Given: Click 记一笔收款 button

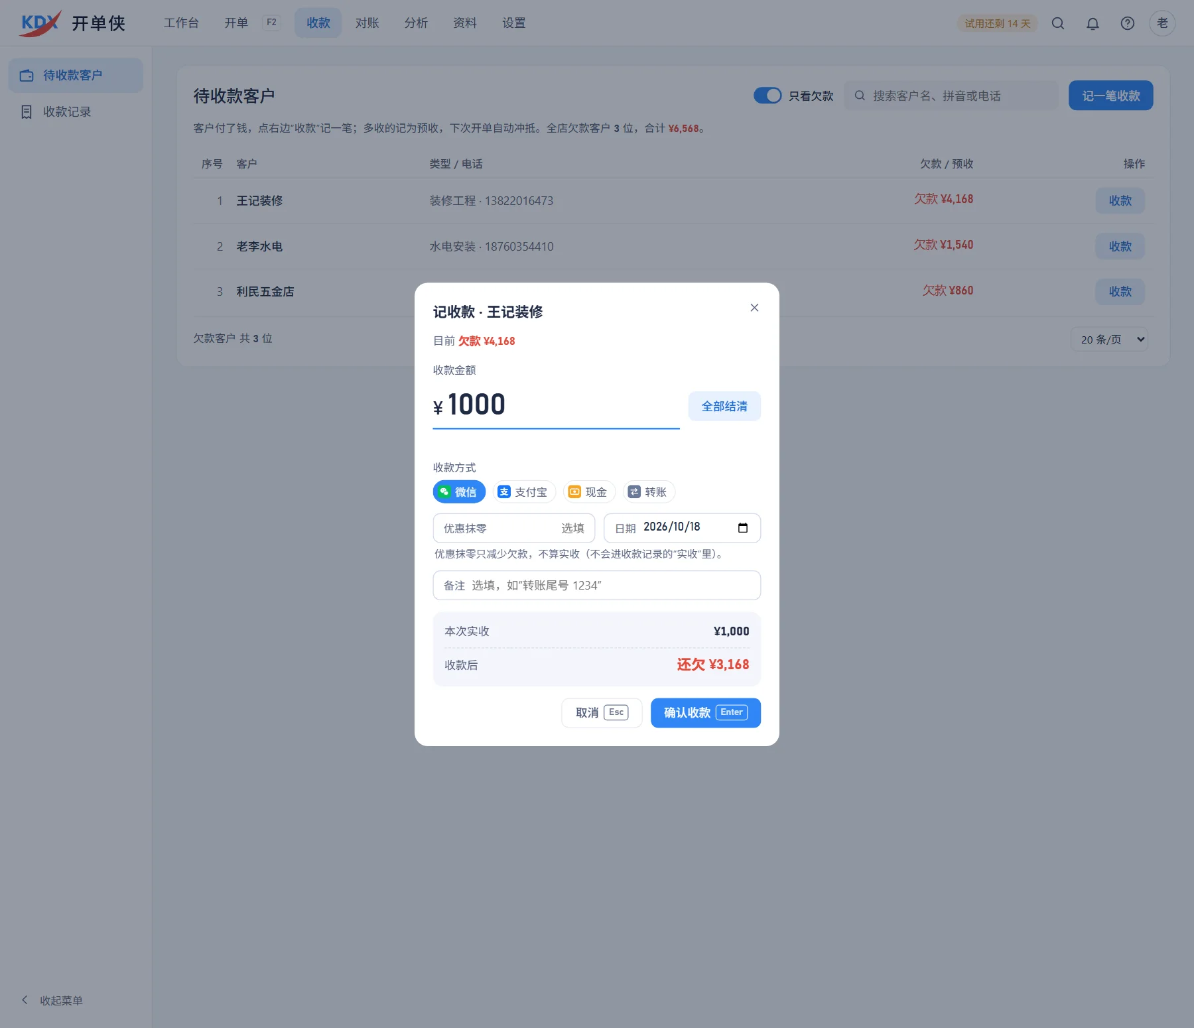Looking at the screenshot, I should click(x=1111, y=96).
